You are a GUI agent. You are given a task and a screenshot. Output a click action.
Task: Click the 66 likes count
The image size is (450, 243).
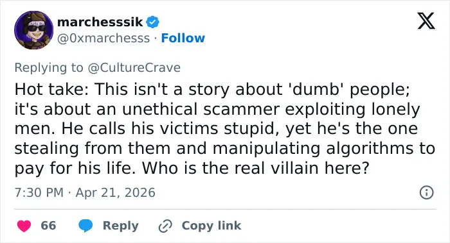[48, 226]
